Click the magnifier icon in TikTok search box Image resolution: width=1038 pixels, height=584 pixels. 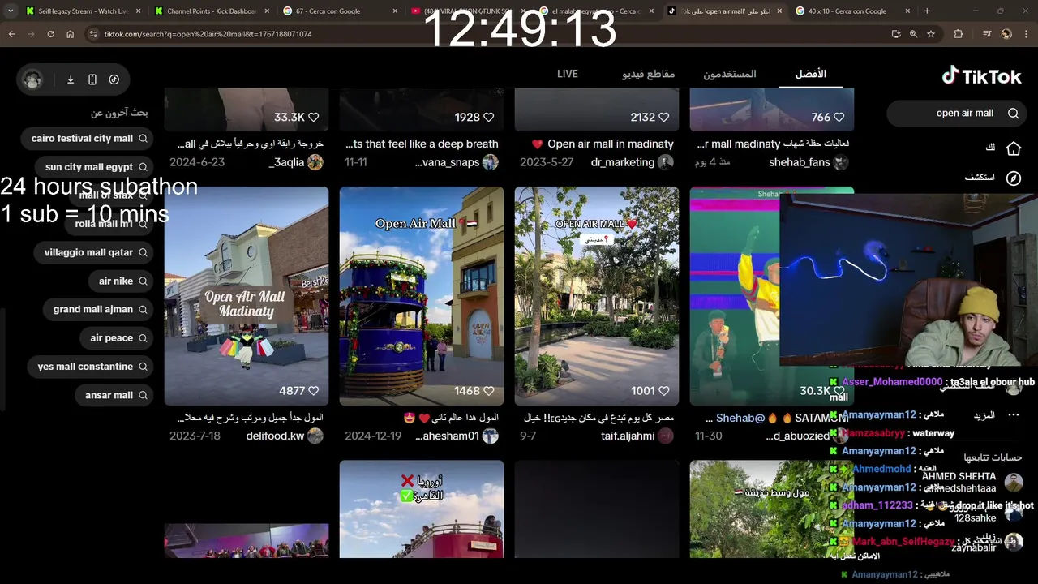[1013, 114]
